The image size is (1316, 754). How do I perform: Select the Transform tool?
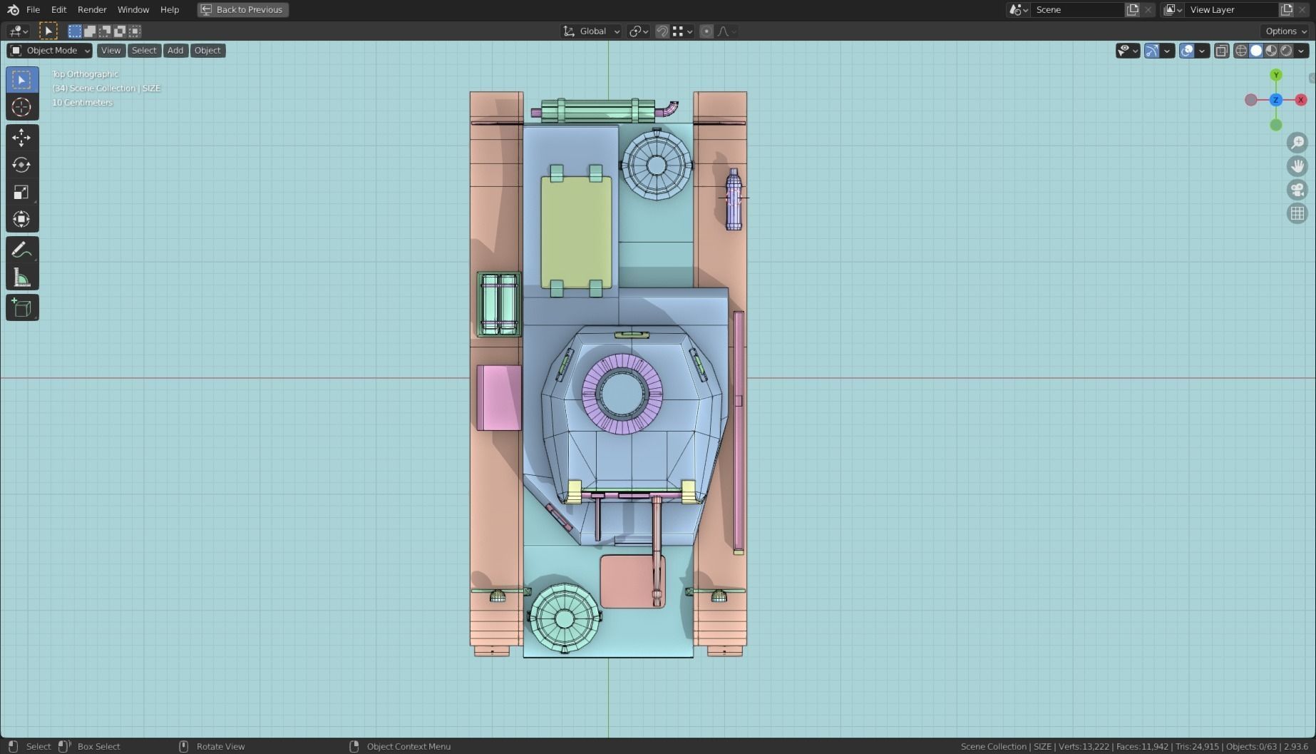[x=22, y=219]
